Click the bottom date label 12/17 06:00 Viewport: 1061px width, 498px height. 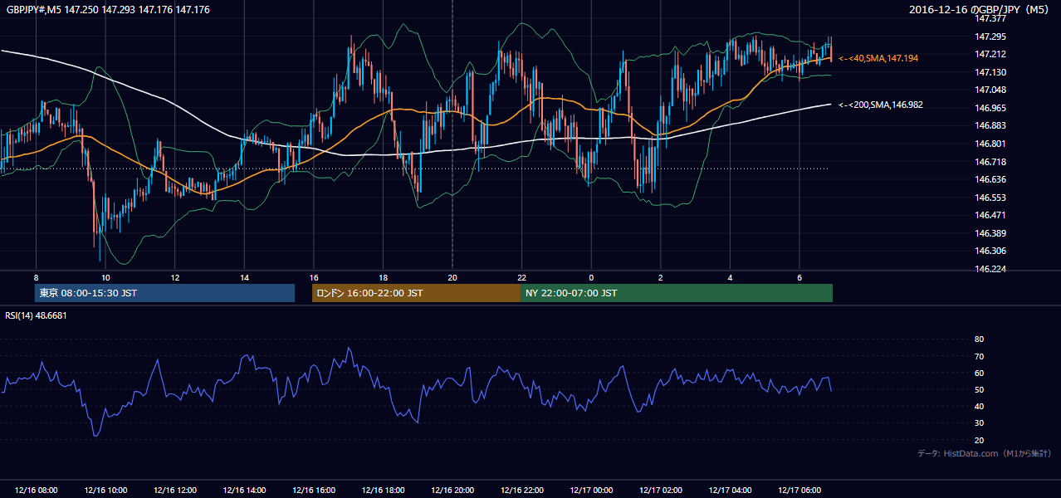[799, 491]
